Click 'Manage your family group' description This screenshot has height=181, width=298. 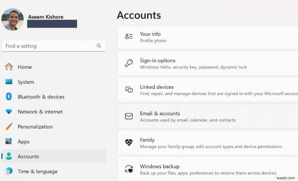(211, 146)
